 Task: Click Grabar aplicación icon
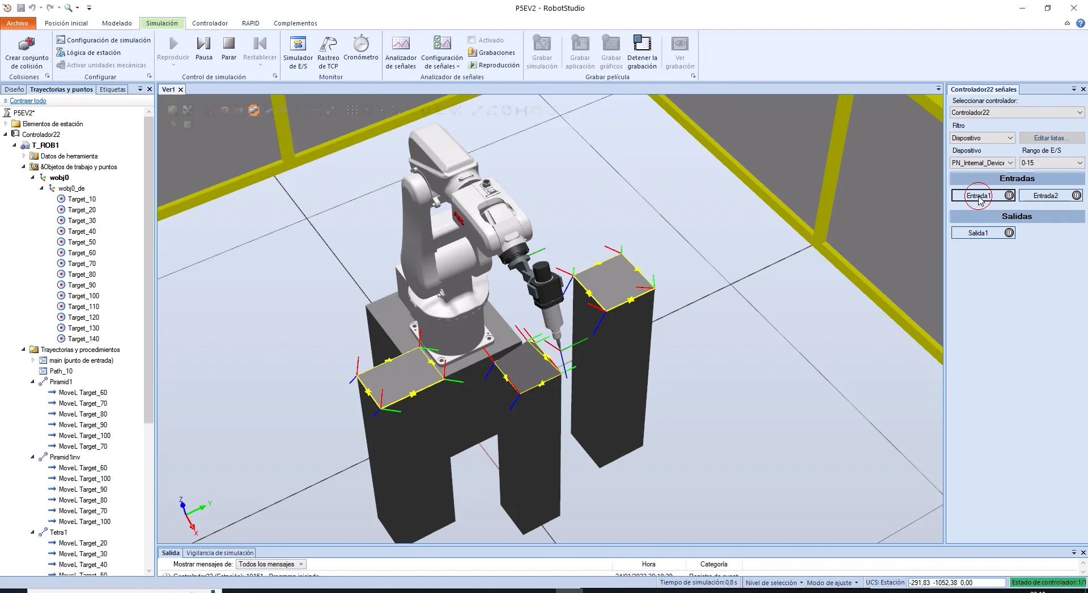[x=580, y=53]
